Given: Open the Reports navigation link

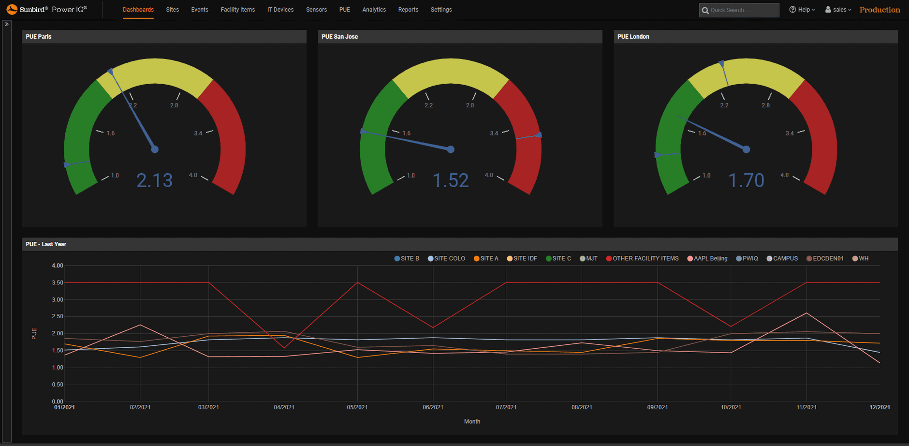Looking at the screenshot, I should coord(408,9).
